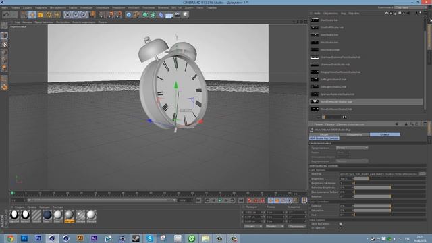Select the selected ThreeSoftboxesStudio1.hdr row
Screen dimensions: 432x243
click(x=367, y=102)
